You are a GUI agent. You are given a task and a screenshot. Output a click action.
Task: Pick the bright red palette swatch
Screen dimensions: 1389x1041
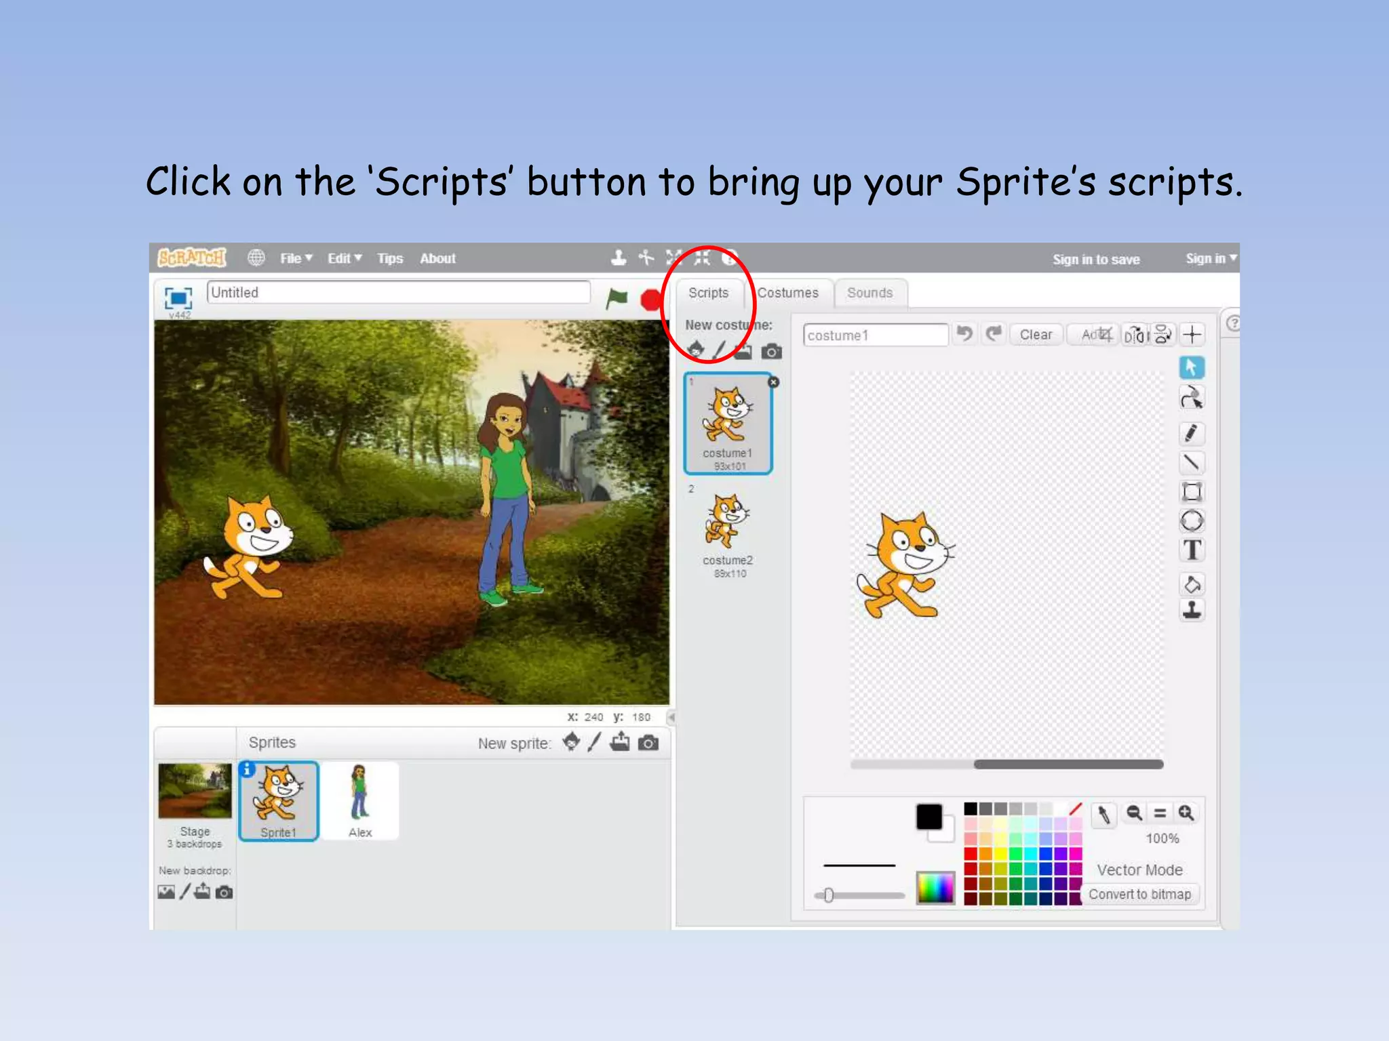pos(971,854)
